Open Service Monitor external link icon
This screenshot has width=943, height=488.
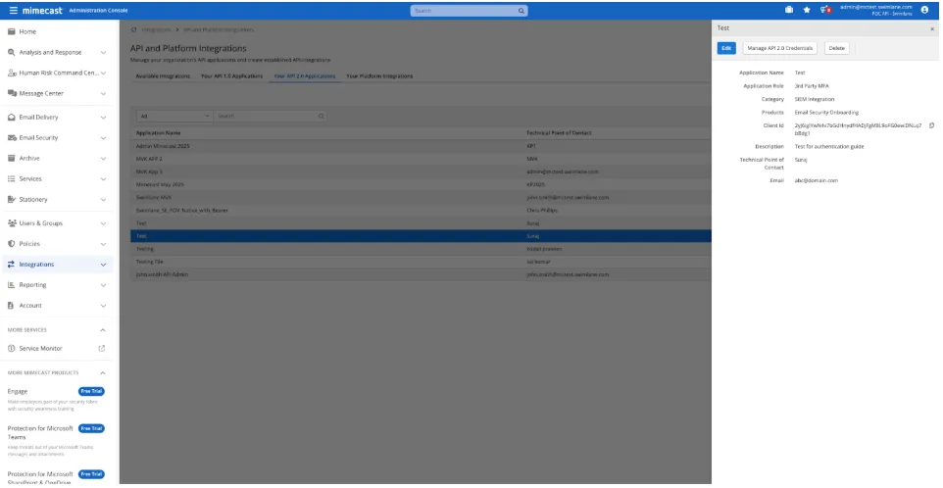[x=102, y=348]
